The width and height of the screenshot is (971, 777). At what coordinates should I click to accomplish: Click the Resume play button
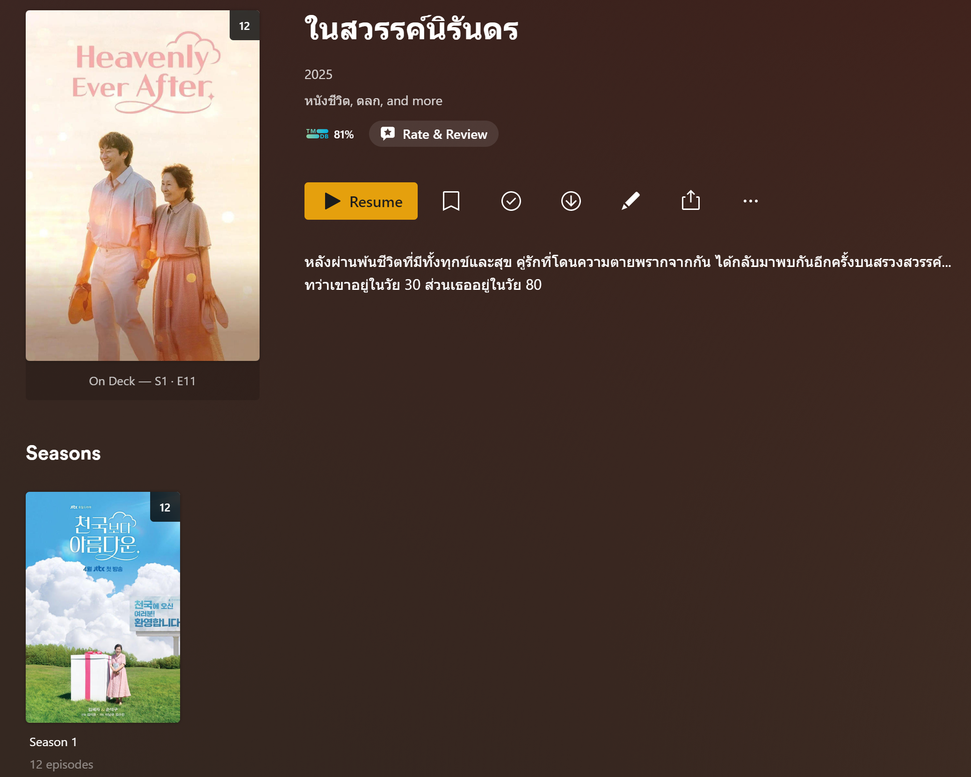(361, 201)
